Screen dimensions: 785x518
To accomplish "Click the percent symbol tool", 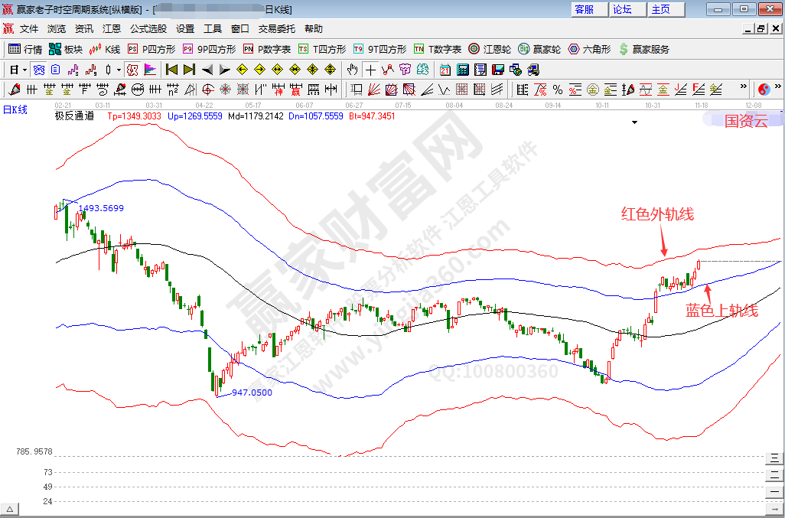I will [x=558, y=90].
